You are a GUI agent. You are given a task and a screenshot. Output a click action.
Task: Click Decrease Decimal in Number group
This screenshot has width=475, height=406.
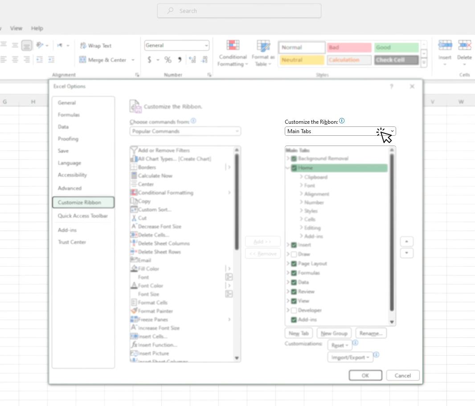point(205,60)
